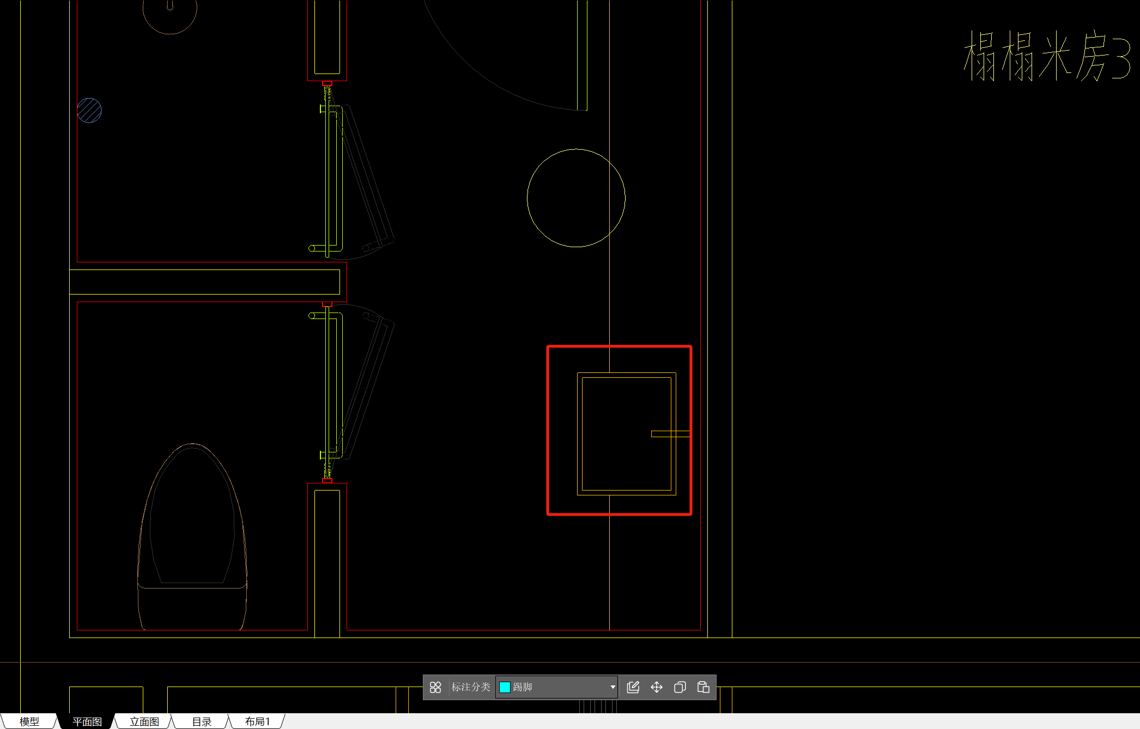Screen dimensions: 1140x729
Task: Click the cyan color swatch beside 踢脚
Action: (x=505, y=687)
